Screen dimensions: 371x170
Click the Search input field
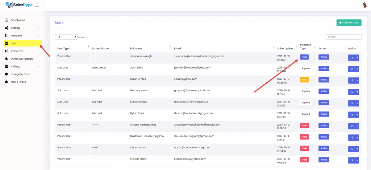(x=343, y=37)
